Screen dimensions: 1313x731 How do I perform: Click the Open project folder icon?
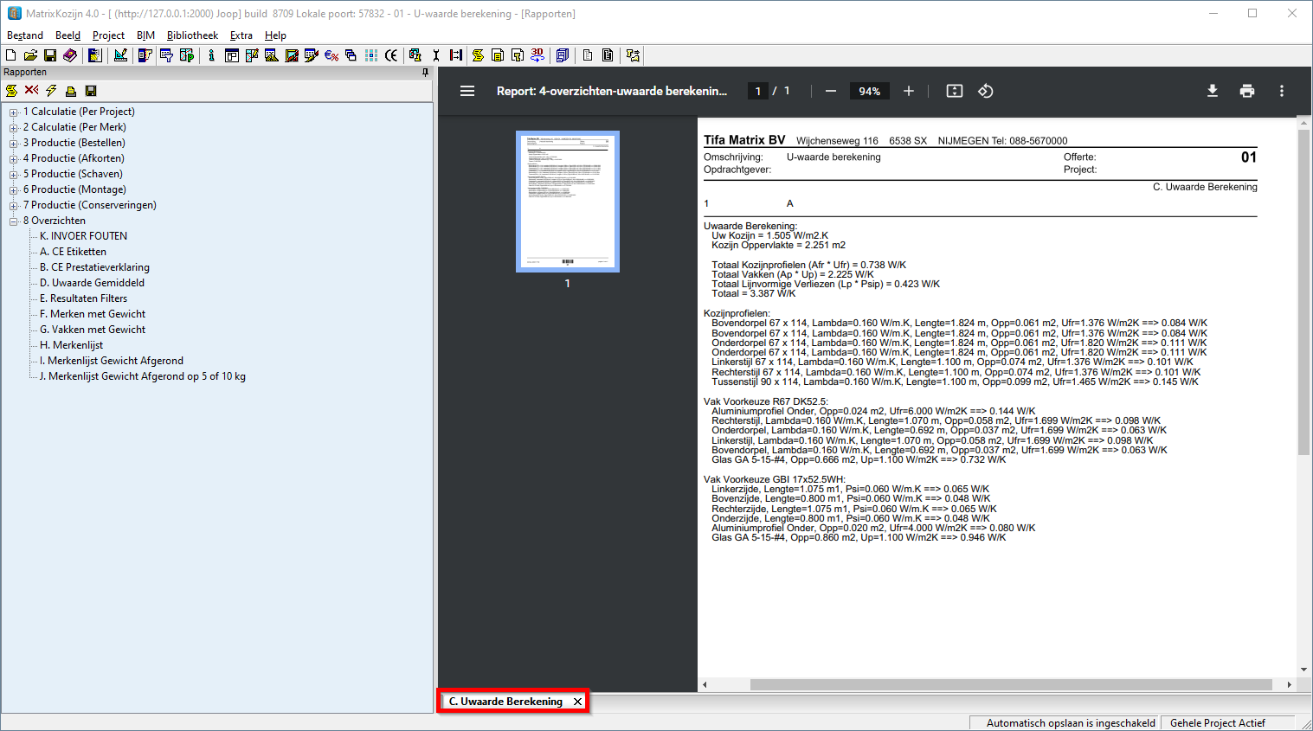click(30, 55)
